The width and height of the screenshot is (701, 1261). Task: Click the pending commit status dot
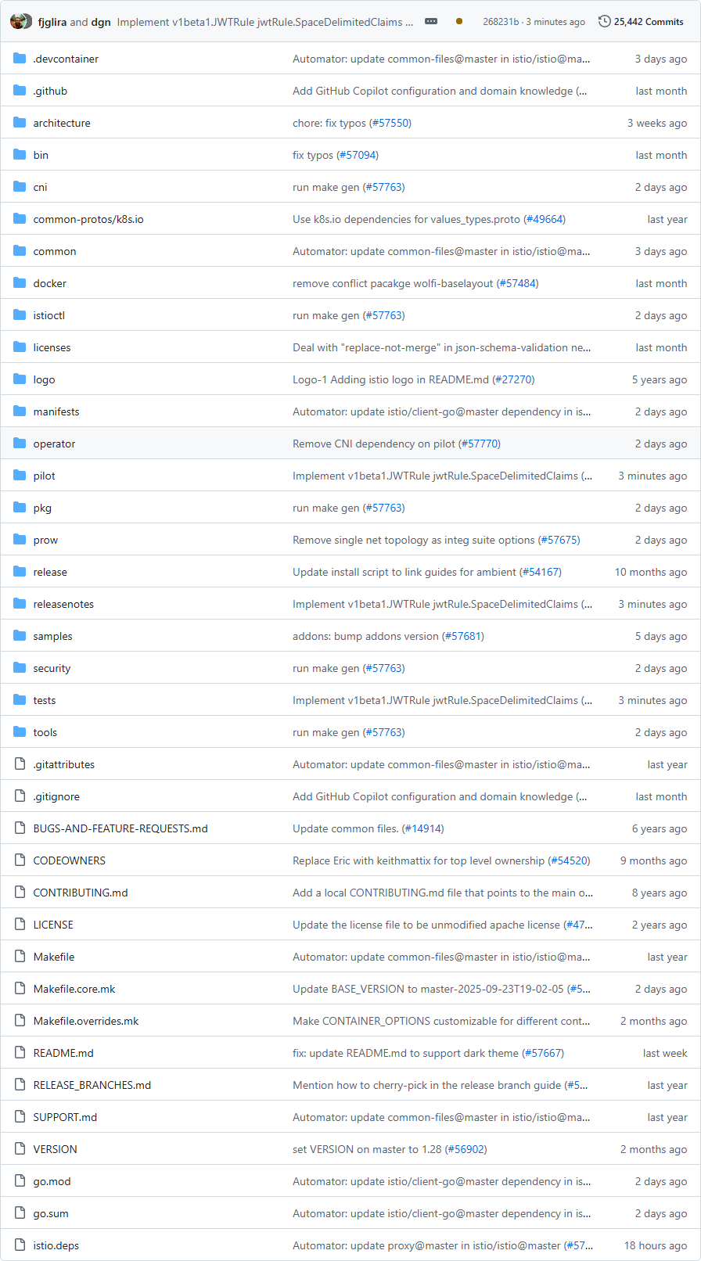[459, 21]
